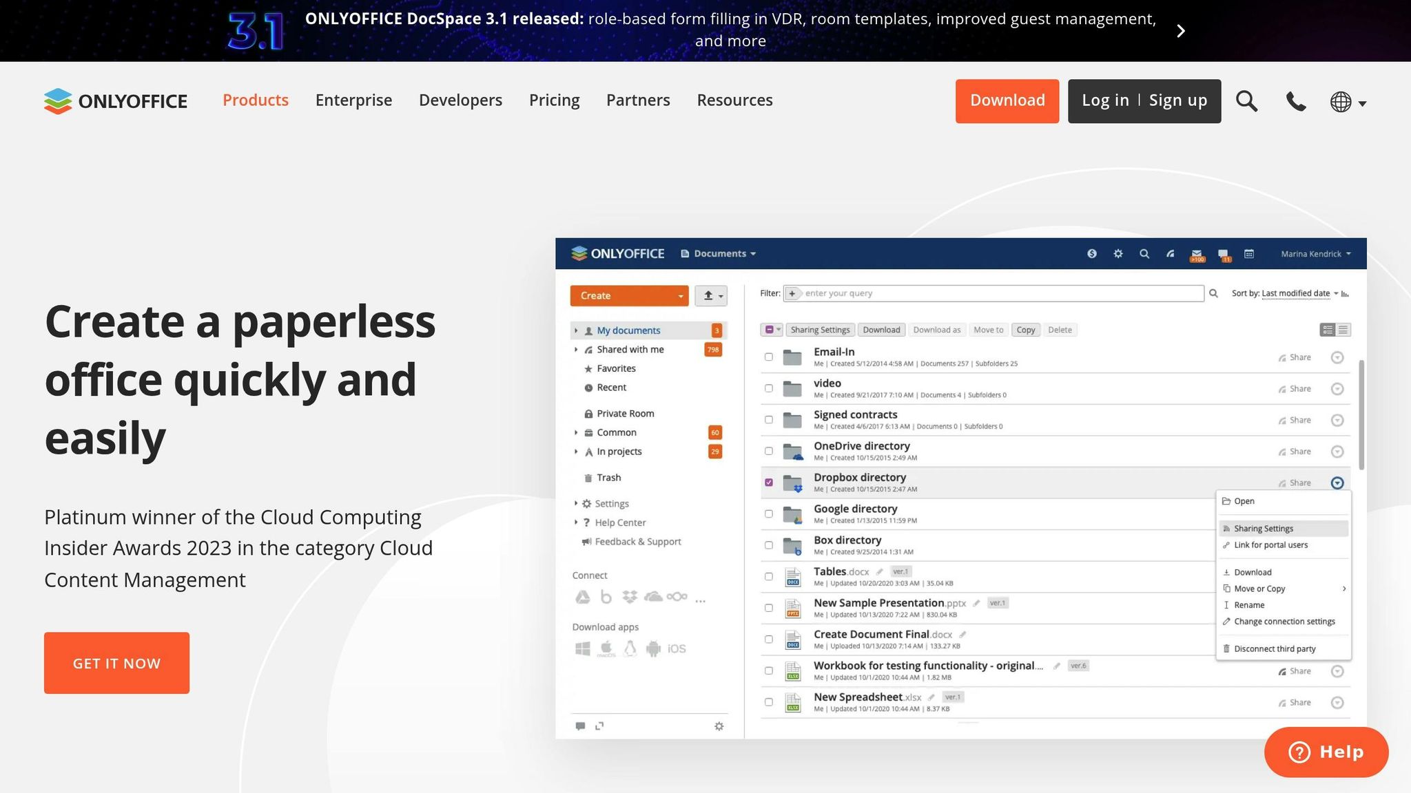Click the Android download app icon
The height and width of the screenshot is (793, 1411).
coord(653,648)
